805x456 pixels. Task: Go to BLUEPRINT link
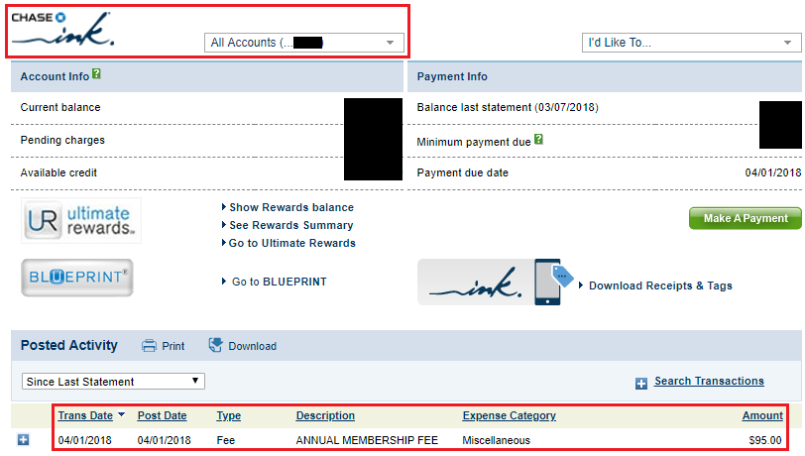click(x=279, y=282)
